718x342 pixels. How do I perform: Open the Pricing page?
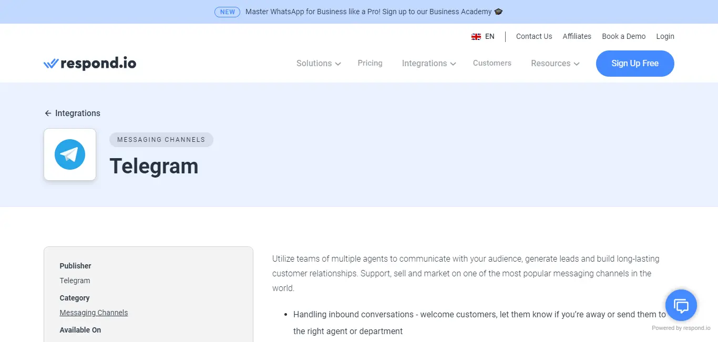[370, 63]
